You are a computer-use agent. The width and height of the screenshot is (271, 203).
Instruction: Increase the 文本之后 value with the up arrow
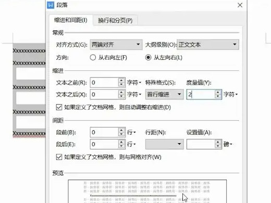[x=121, y=92]
